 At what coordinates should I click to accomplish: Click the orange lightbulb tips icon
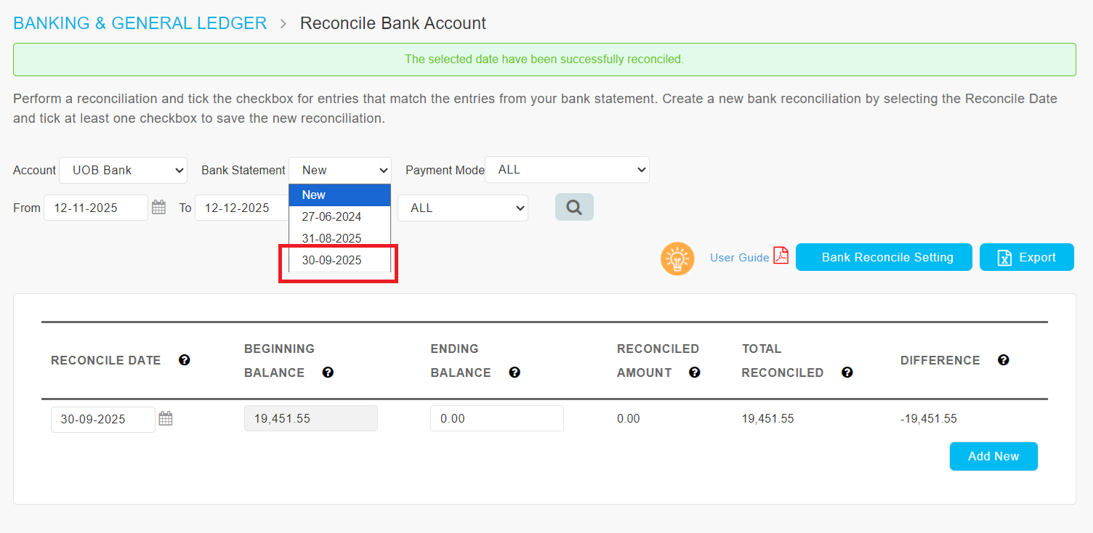coord(677,258)
